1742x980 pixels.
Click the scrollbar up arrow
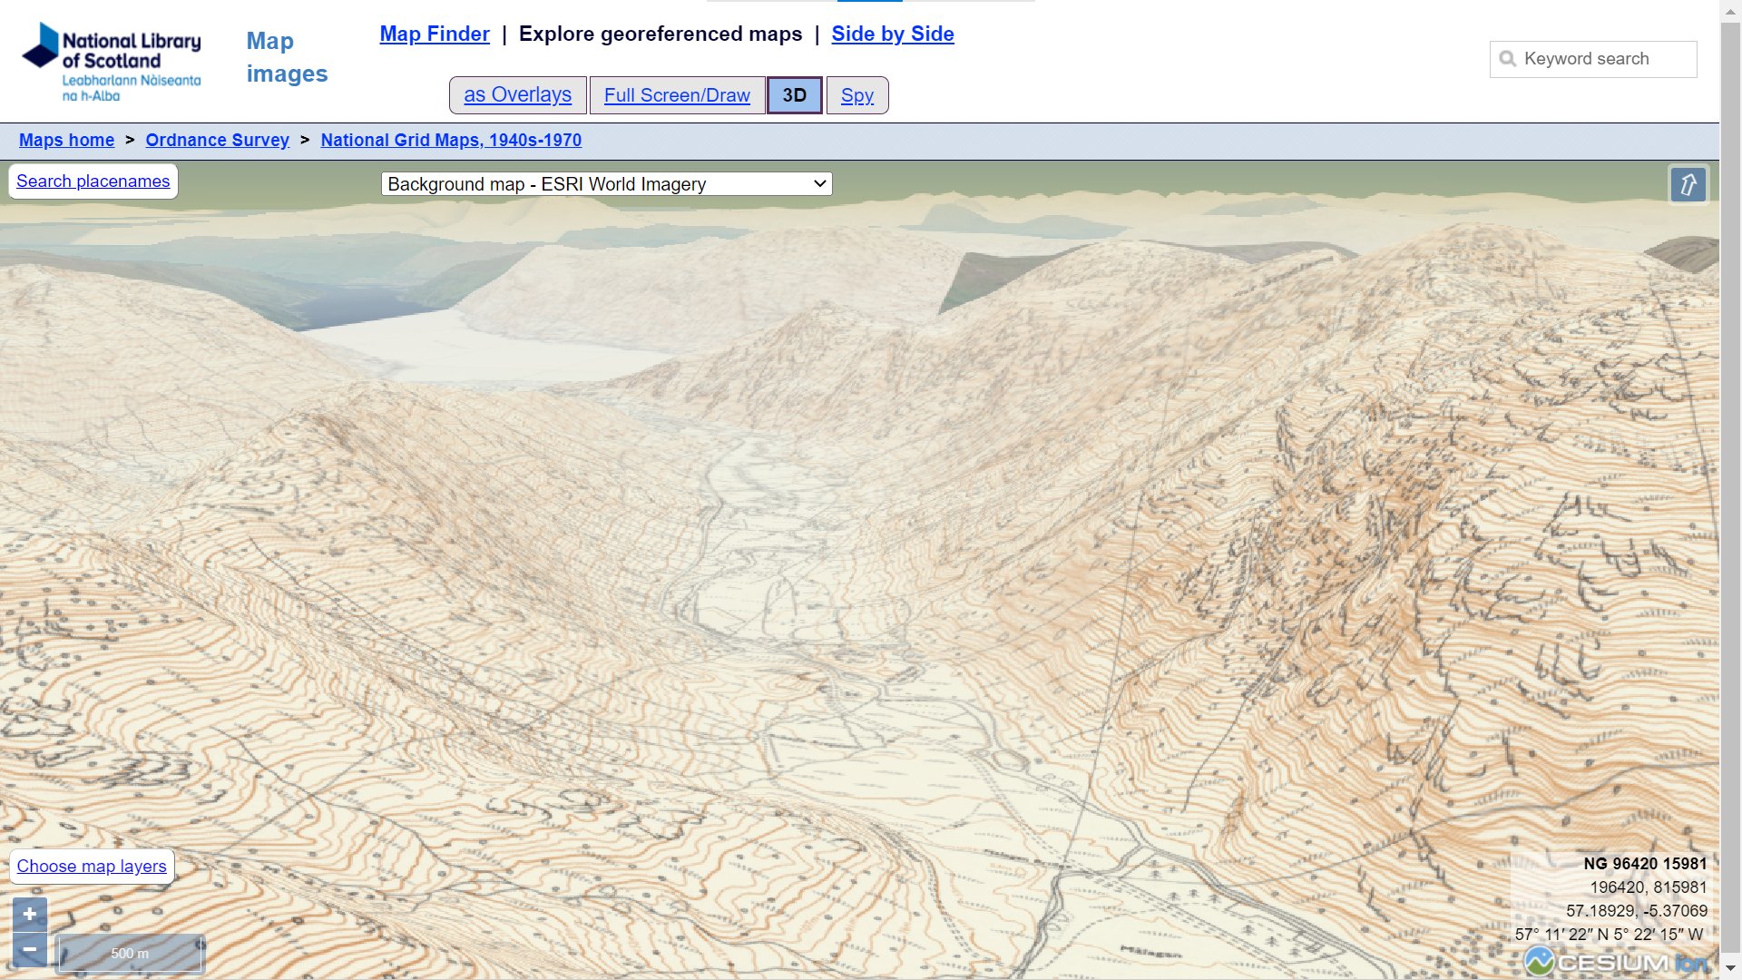click(1731, 10)
